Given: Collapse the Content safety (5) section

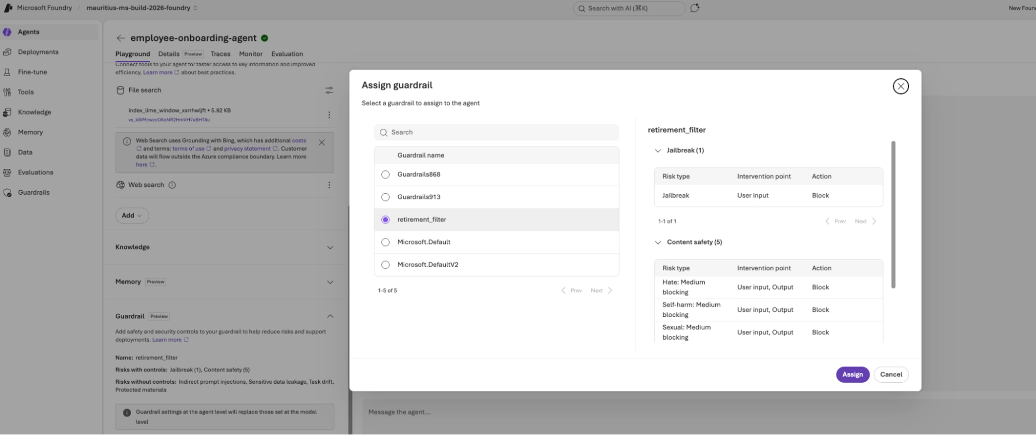Looking at the screenshot, I should coord(658,242).
